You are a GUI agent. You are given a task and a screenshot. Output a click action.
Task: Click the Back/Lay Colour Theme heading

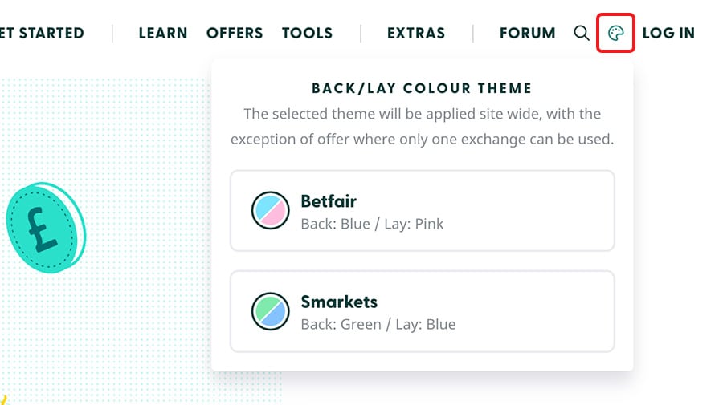(422, 88)
